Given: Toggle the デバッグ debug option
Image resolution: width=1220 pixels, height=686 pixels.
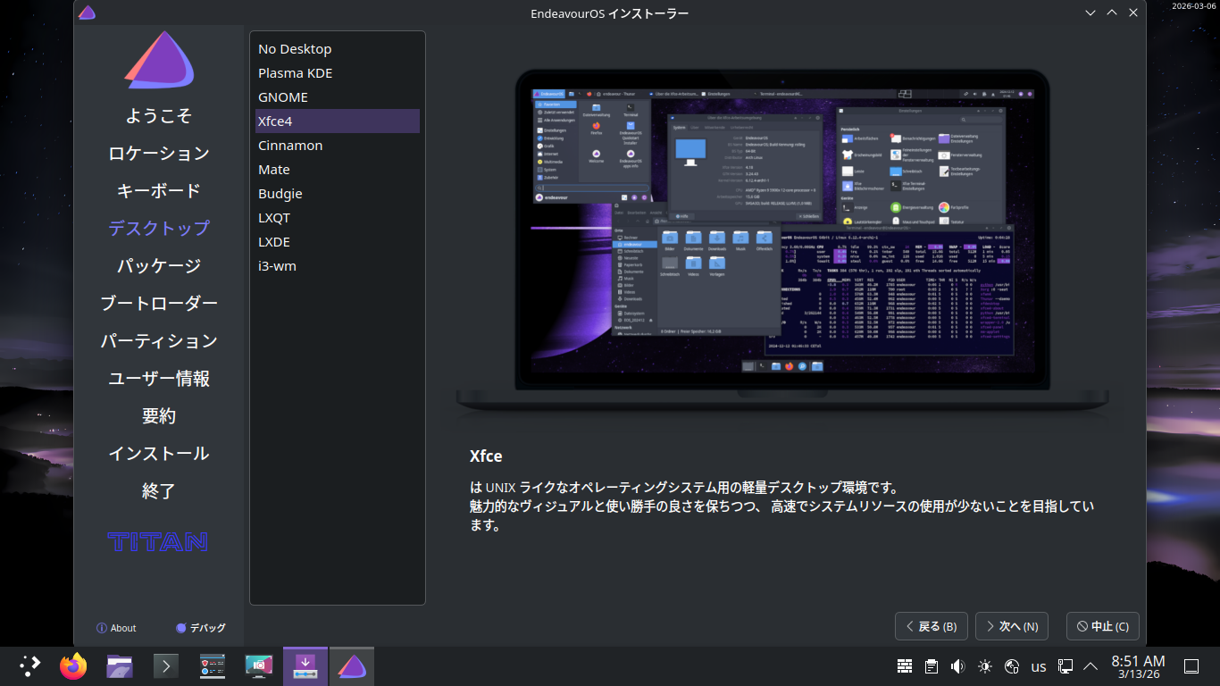Looking at the screenshot, I should tap(201, 628).
